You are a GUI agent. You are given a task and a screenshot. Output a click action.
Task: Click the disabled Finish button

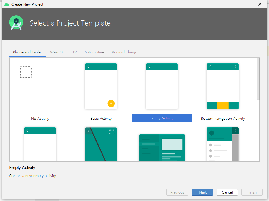pyautogui.click(x=252, y=192)
